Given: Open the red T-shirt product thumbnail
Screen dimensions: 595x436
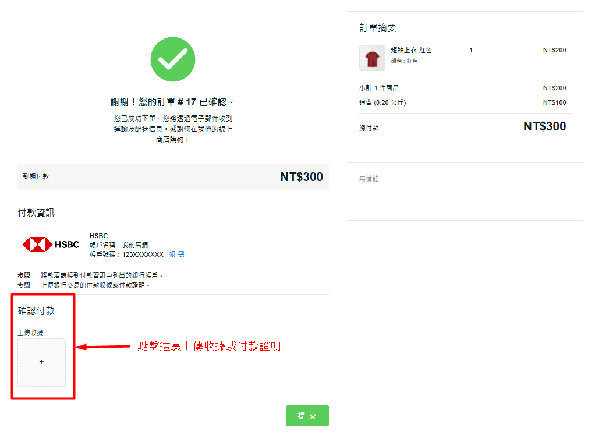Looking at the screenshot, I should point(372,58).
